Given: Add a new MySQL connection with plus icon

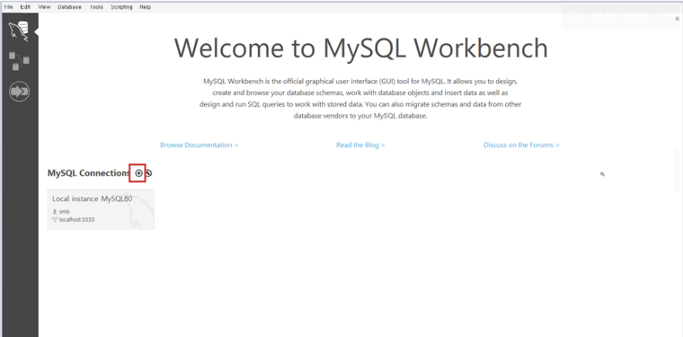Looking at the screenshot, I should [138, 173].
